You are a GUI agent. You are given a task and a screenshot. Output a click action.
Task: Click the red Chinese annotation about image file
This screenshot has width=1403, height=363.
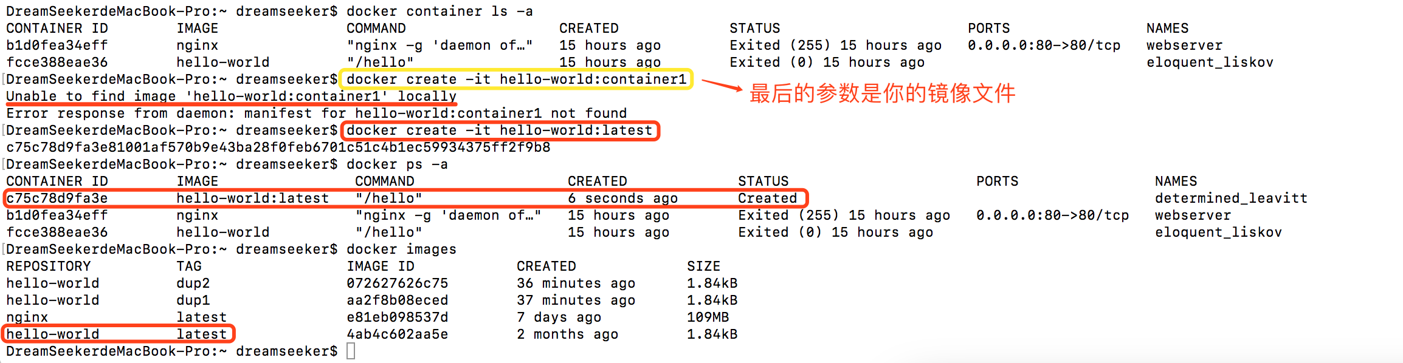[x=882, y=93]
